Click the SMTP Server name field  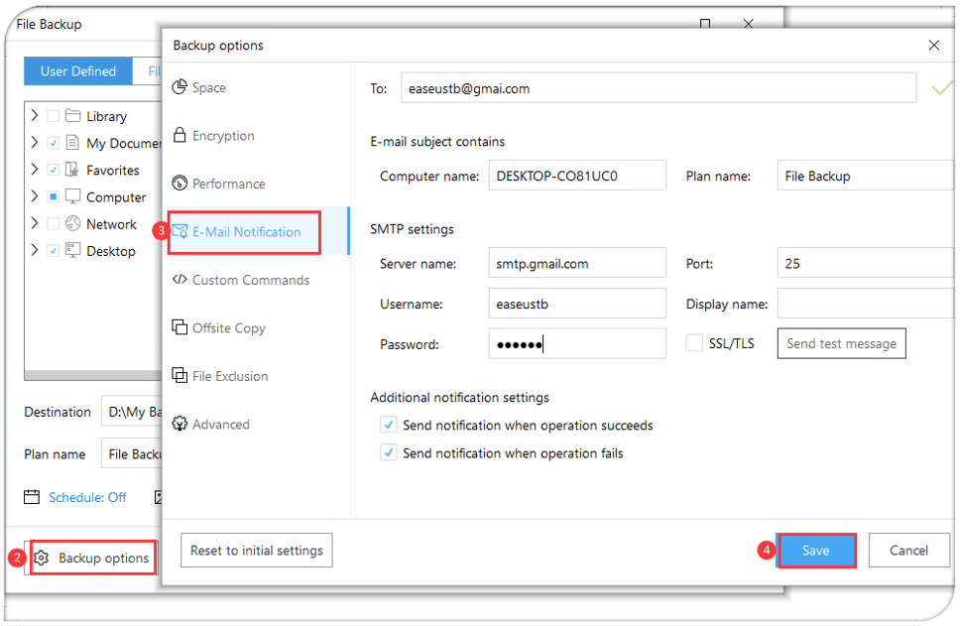click(577, 264)
